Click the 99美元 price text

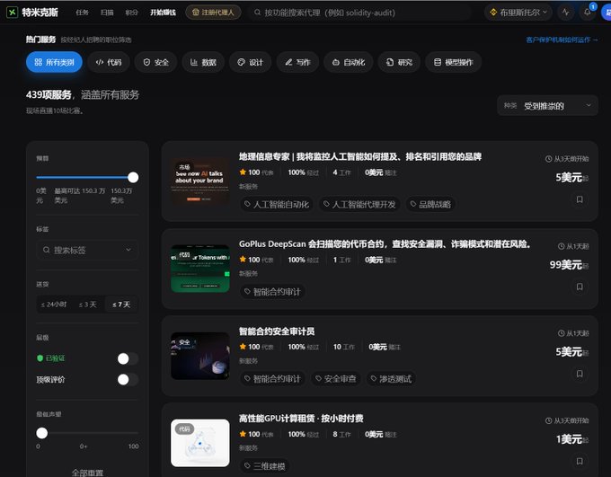tap(565, 265)
